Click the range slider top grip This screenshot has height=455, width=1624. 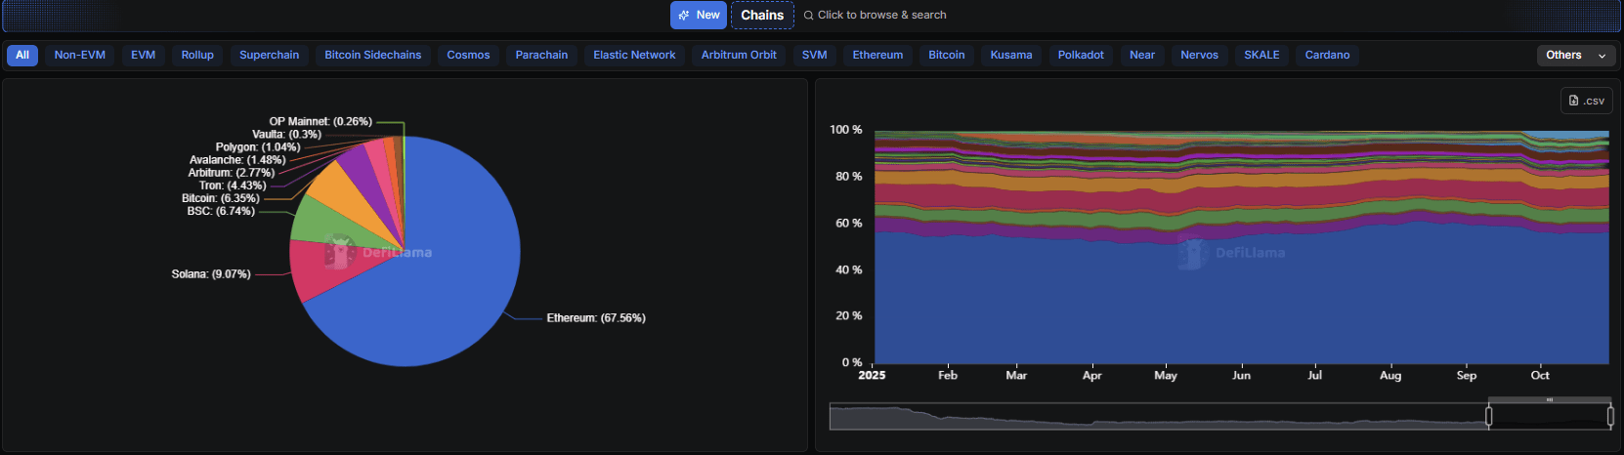pos(1550,399)
